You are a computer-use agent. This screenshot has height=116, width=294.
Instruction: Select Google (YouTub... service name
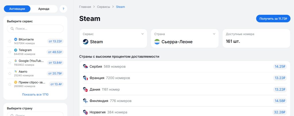31,61
